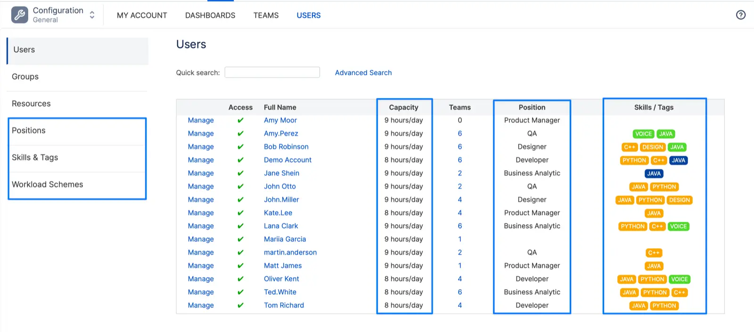Open Workload Schemes in sidebar
The width and height of the screenshot is (754, 332).
[47, 184]
